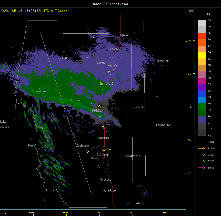Click the white plus marker near Drumheller
Viewport: 221px width, 216px height.
pyautogui.click(x=157, y=96)
